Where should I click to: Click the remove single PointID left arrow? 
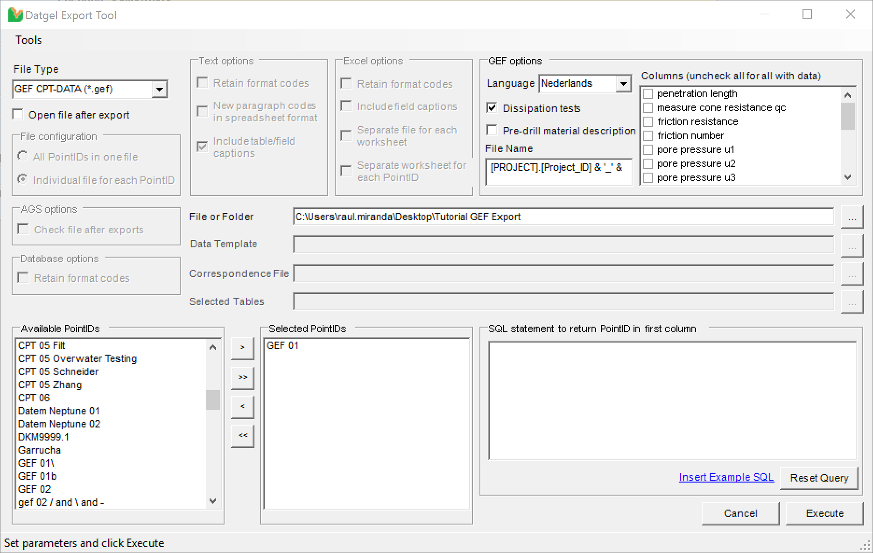(242, 407)
